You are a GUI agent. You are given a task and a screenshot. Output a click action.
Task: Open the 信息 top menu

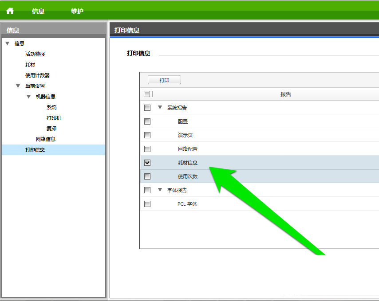point(38,11)
